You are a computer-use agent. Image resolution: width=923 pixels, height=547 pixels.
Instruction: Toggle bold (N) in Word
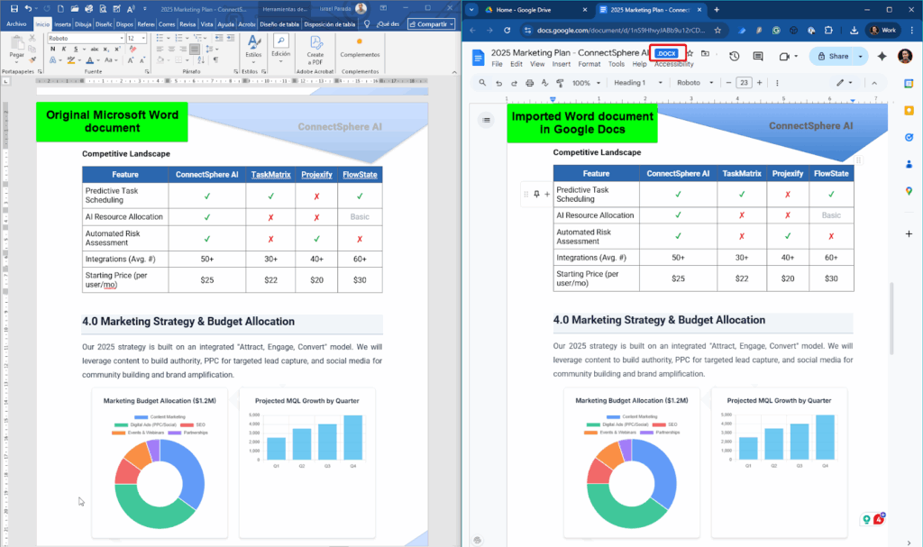(52, 49)
